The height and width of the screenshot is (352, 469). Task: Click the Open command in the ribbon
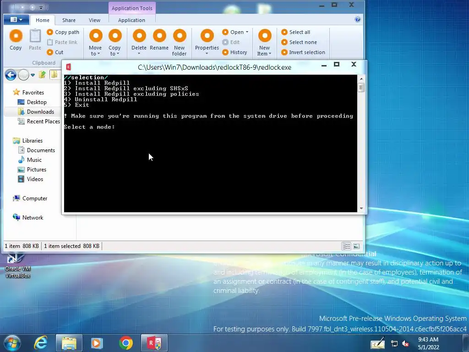[x=233, y=32]
